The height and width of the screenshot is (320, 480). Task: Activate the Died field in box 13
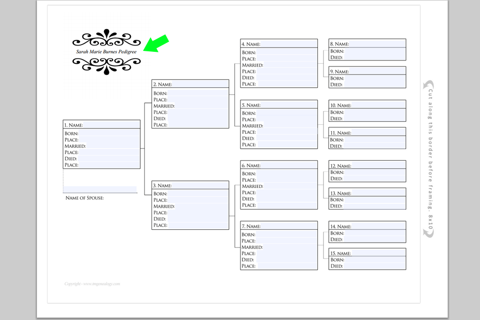pos(374,206)
